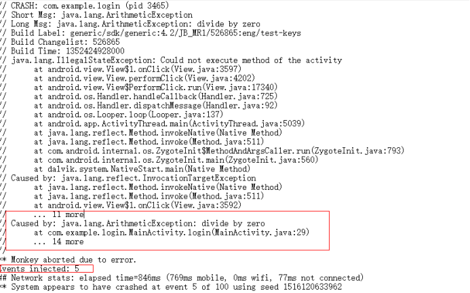
Task: Click the Short Msg ArithmeticException line
Action: coord(102,15)
